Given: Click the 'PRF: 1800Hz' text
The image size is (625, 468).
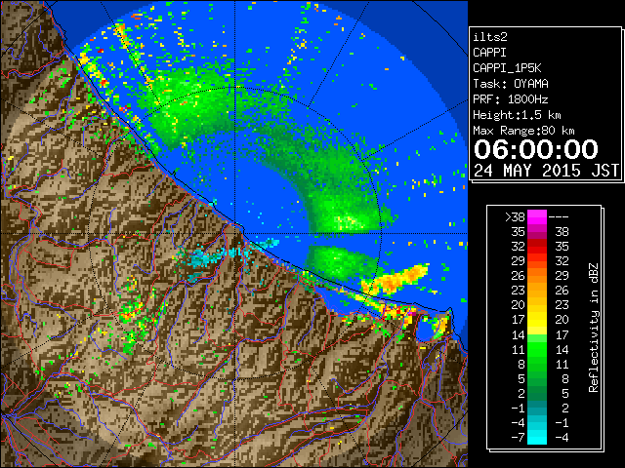Looking at the screenshot, I should (x=511, y=99).
